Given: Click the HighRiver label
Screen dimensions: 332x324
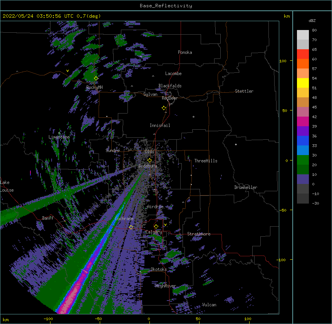Looking at the screenshot, I should 166,286.
